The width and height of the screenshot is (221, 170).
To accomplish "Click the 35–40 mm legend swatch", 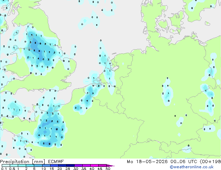I will [x=86, y=165].
